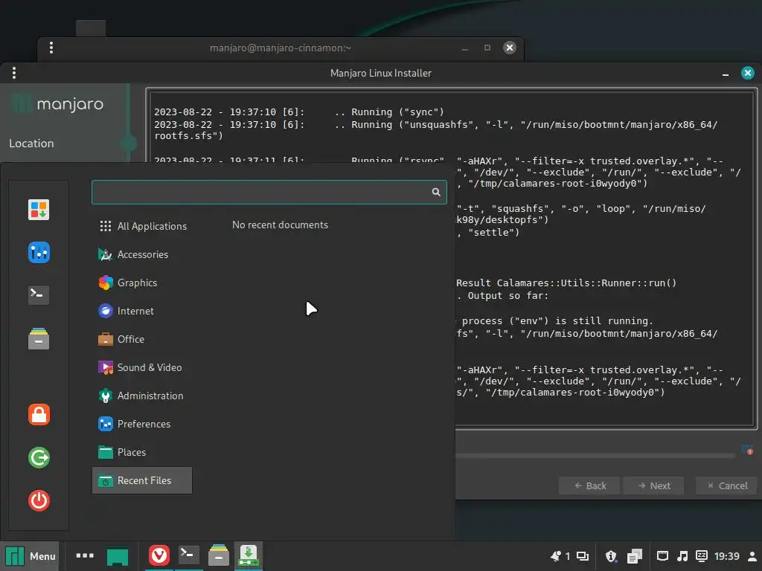762x571 pixels.
Task: Click the 'No recent documents' text
Action: point(280,225)
